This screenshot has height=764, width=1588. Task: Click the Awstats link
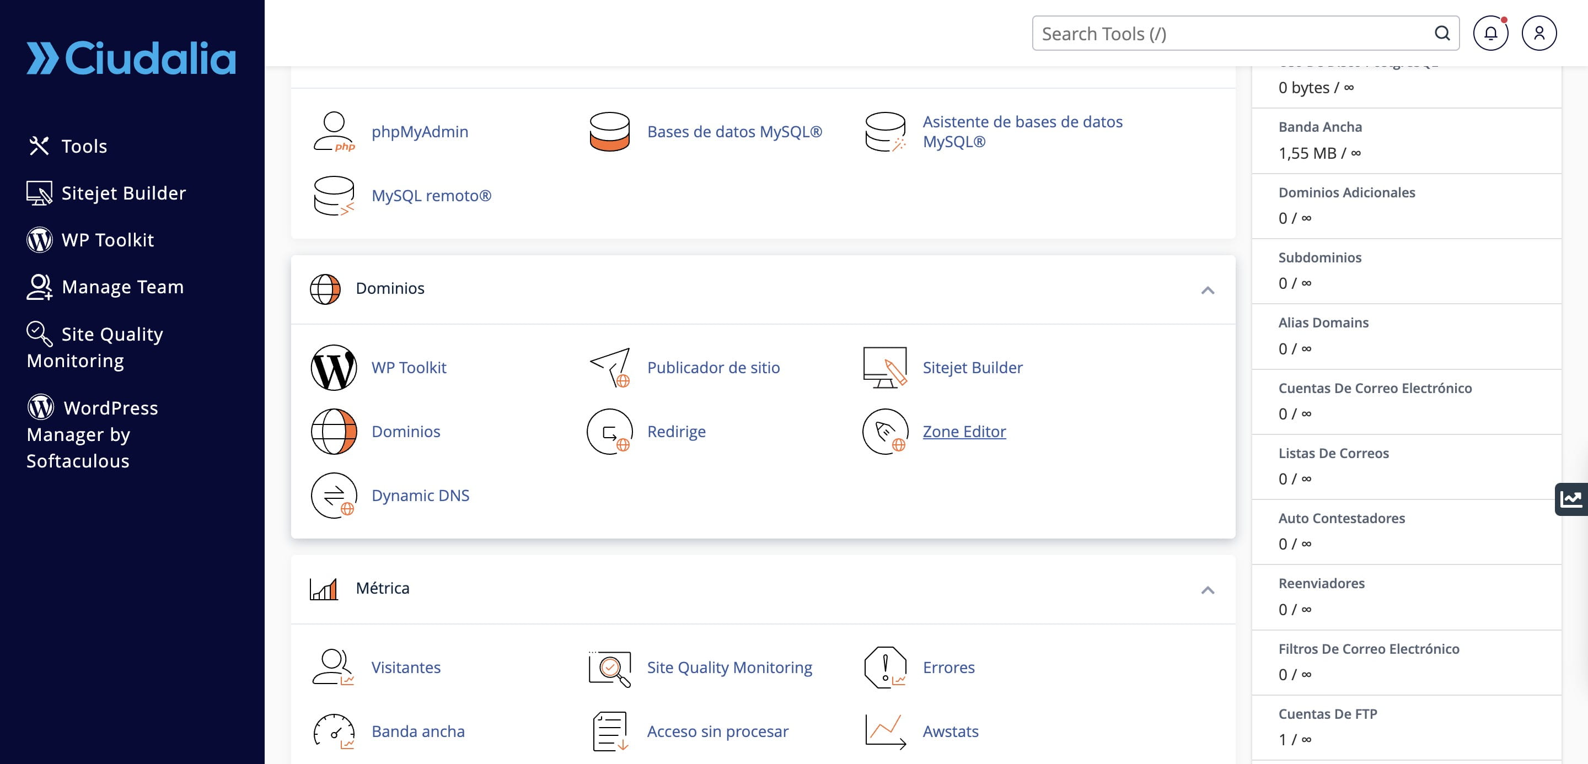tap(950, 731)
